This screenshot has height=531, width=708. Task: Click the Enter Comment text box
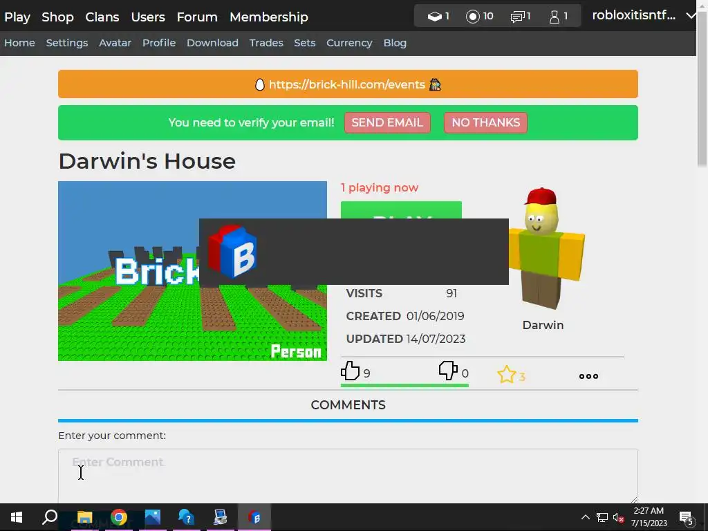click(x=348, y=476)
